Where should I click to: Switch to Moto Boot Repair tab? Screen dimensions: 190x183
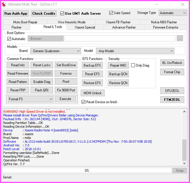point(25,22)
